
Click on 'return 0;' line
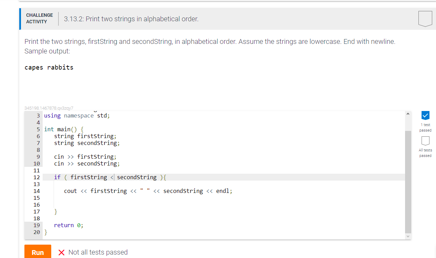(69, 225)
